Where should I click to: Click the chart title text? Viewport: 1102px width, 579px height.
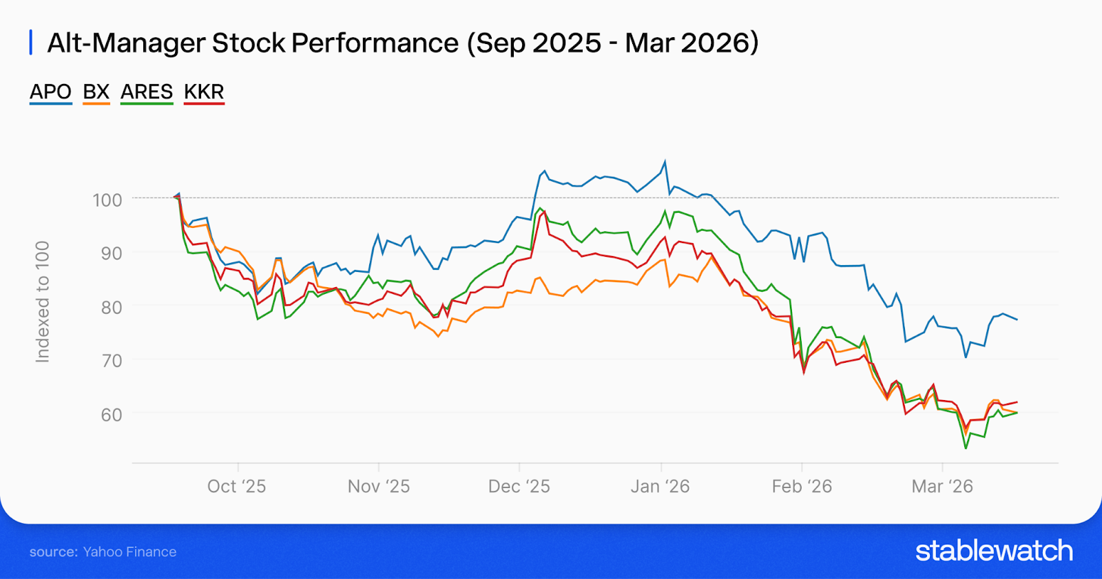(403, 43)
